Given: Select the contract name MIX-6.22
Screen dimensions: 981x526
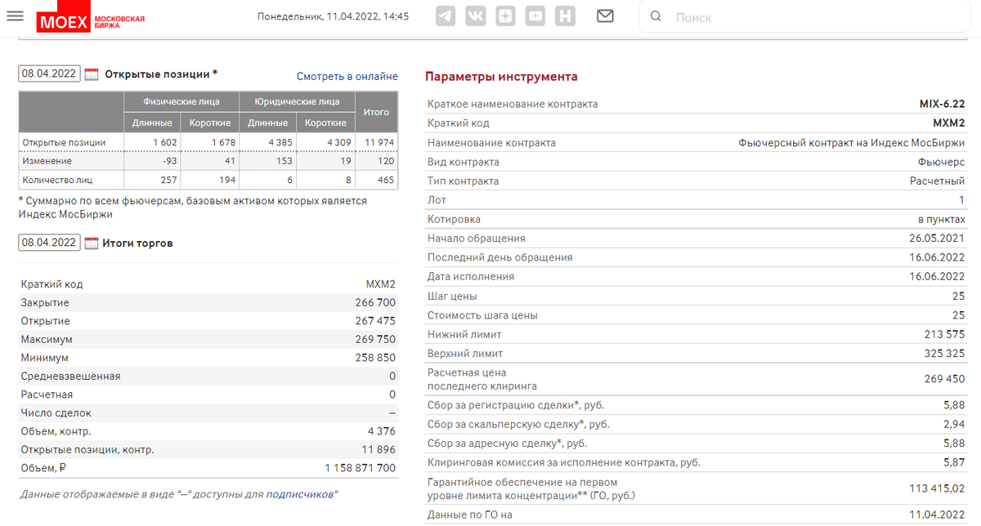Looking at the screenshot, I should (x=943, y=104).
